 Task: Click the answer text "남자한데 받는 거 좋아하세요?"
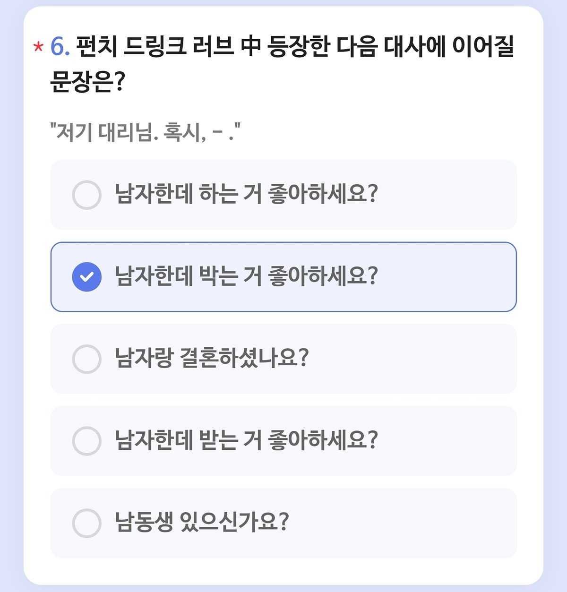coord(246,440)
